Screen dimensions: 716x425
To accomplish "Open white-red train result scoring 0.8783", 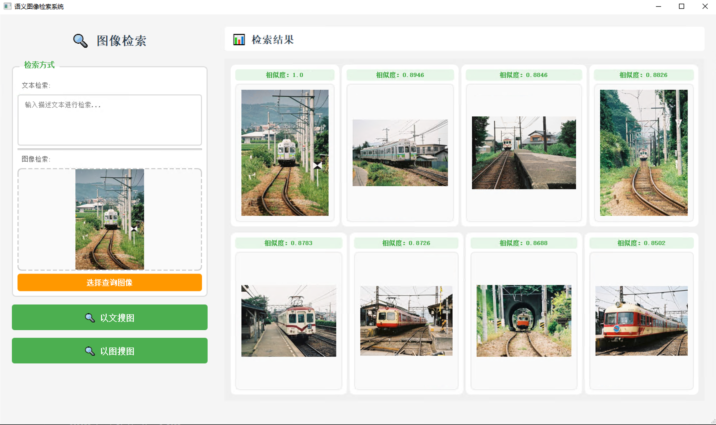I will click(x=289, y=321).
